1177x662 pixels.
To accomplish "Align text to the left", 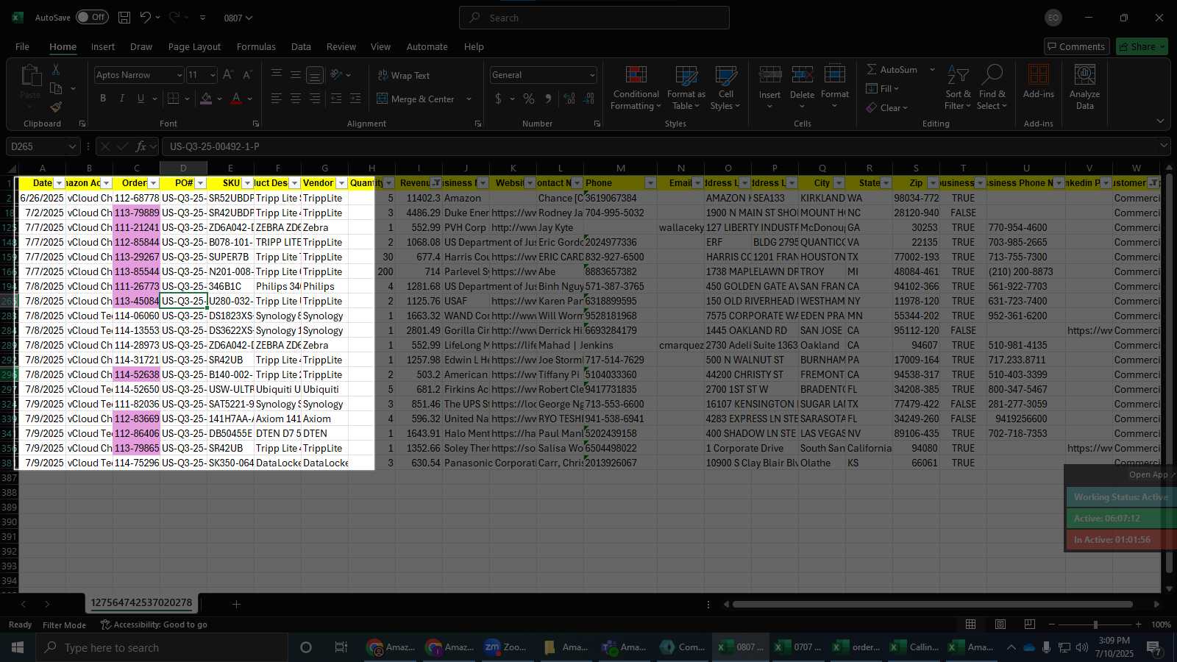I will (277, 99).
